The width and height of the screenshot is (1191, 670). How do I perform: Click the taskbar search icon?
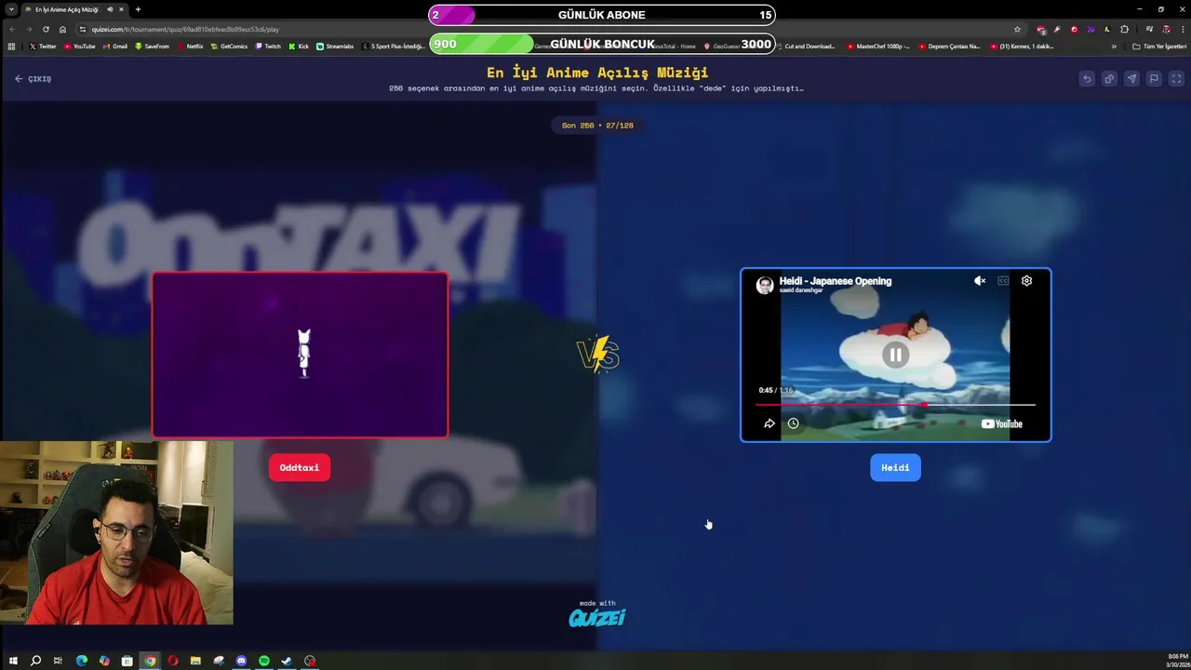pyautogui.click(x=35, y=661)
